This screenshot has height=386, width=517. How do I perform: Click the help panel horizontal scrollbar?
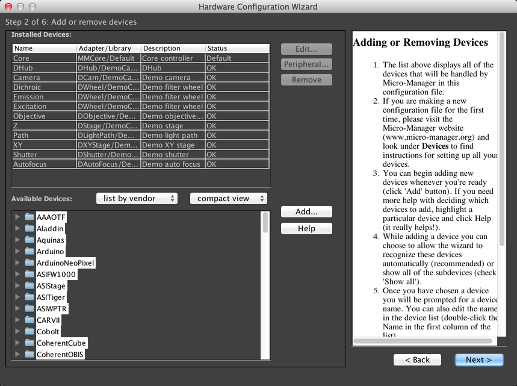[423, 341]
